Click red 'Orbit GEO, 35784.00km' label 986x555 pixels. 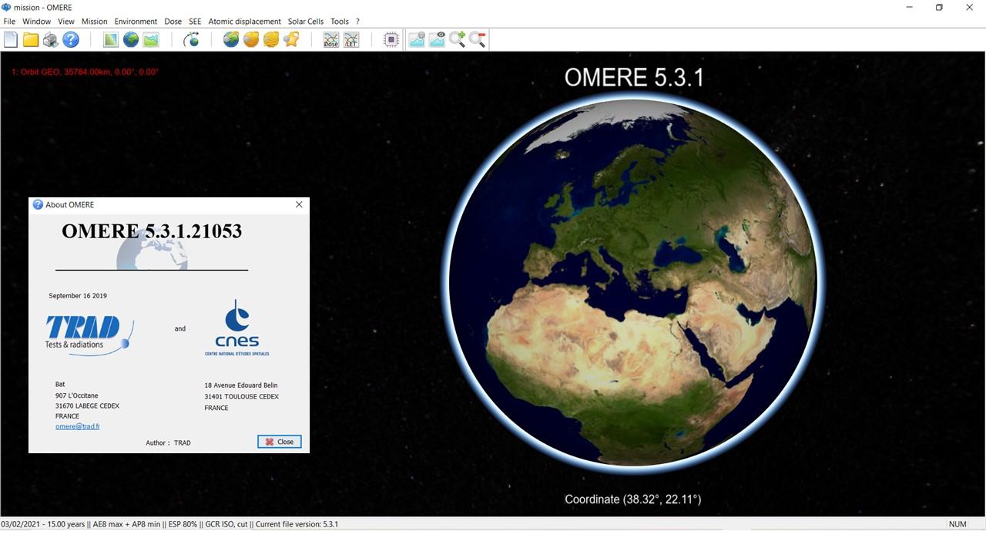(x=85, y=72)
